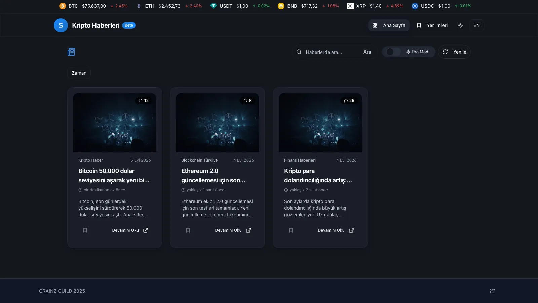Click the Ara search button

(x=367, y=52)
